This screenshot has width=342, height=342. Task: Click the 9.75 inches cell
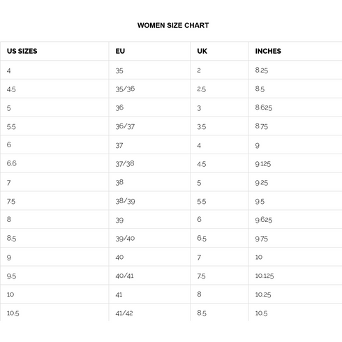coord(295,238)
